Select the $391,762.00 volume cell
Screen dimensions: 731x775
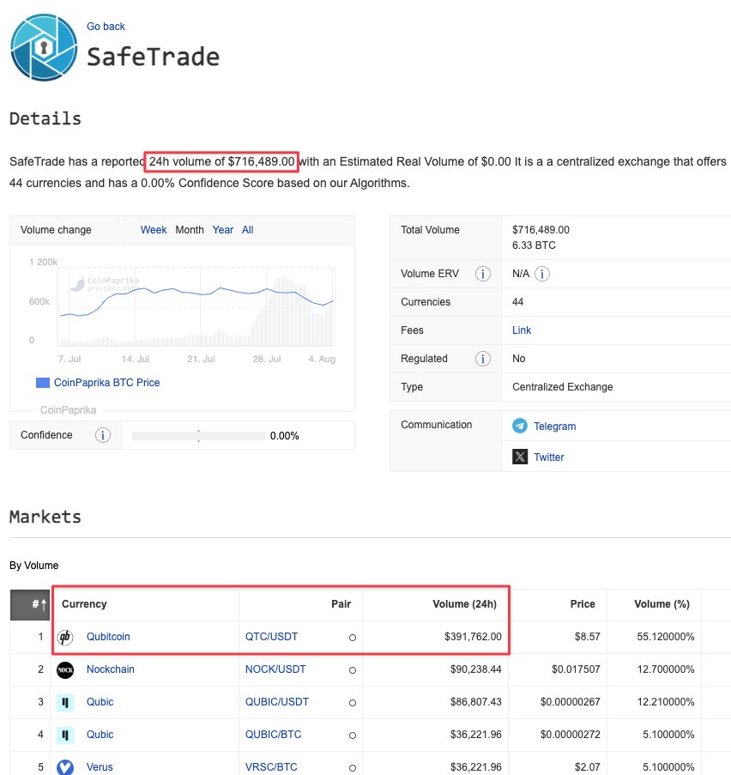pos(473,637)
